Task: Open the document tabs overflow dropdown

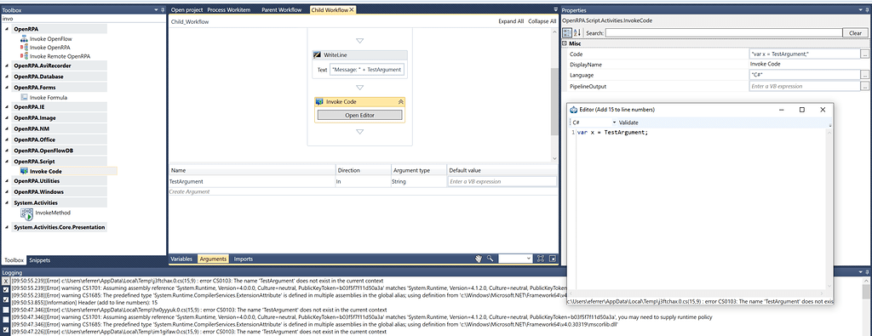Action: [x=555, y=9]
